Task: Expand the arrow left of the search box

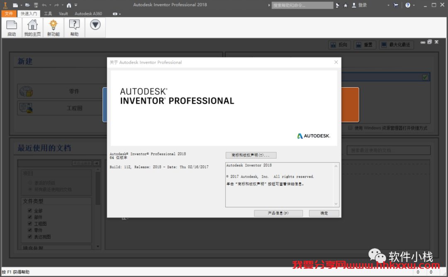Action: pyautogui.click(x=269, y=5)
